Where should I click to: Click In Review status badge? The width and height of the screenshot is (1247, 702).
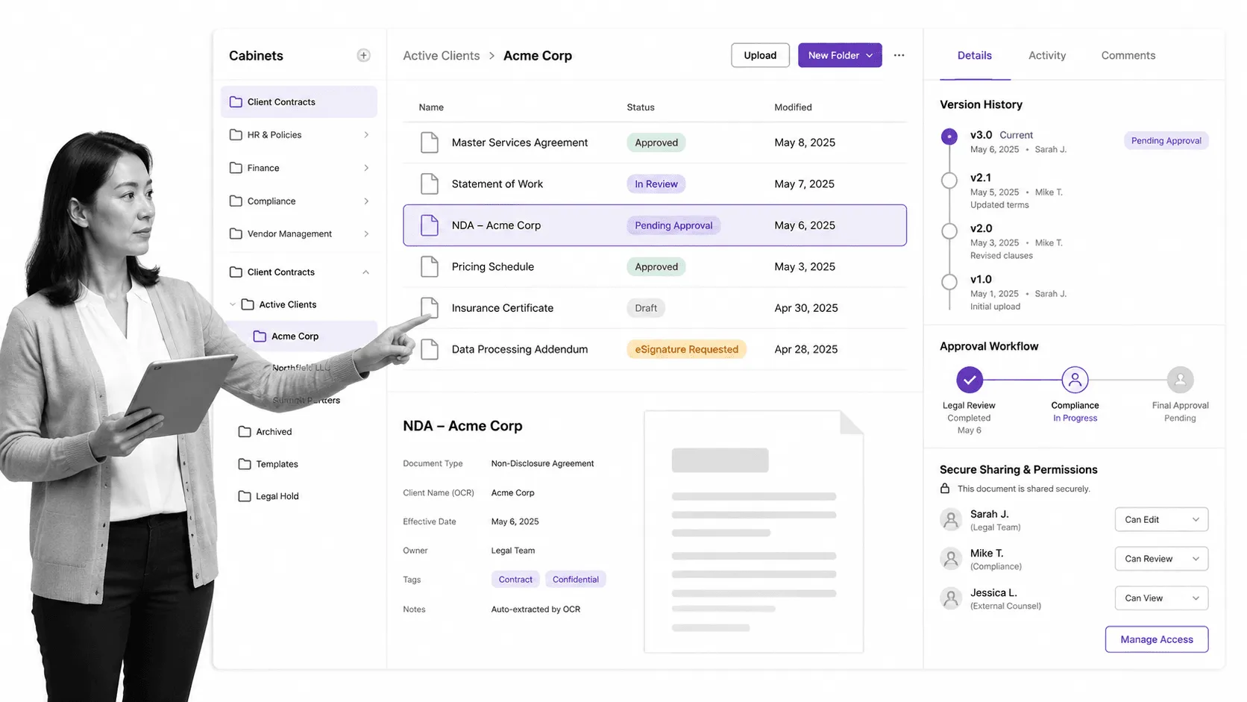pos(656,184)
